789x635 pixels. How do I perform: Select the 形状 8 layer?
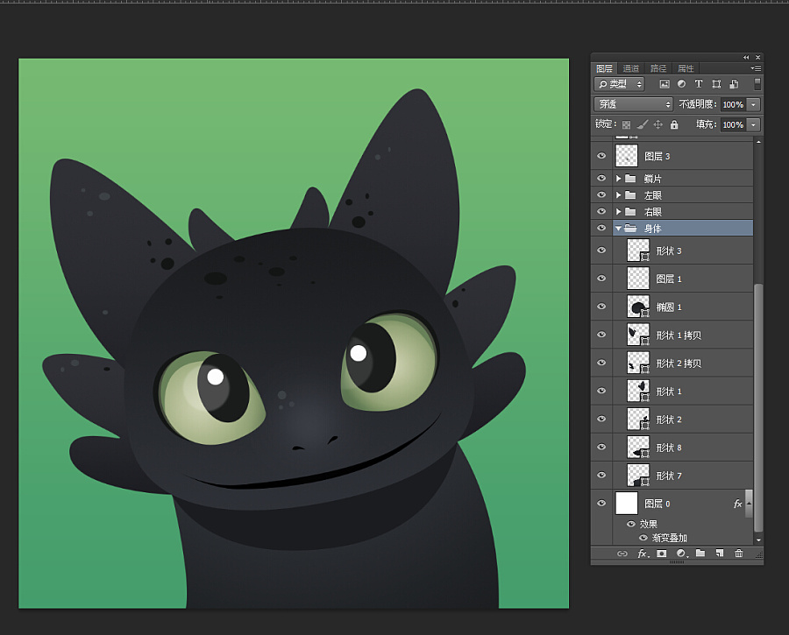(683, 448)
